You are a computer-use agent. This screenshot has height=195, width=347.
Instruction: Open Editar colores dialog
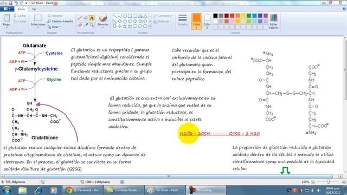pyautogui.click(x=273, y=22)
